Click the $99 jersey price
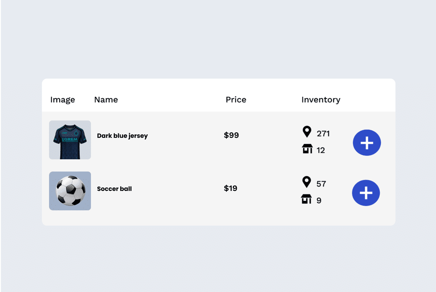Viewport: 436px width, 292px height. coord(231,135)
